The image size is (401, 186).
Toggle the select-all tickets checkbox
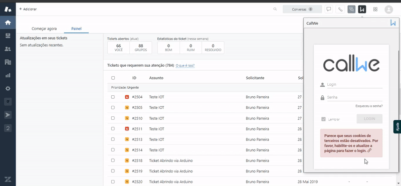(113, 78)
